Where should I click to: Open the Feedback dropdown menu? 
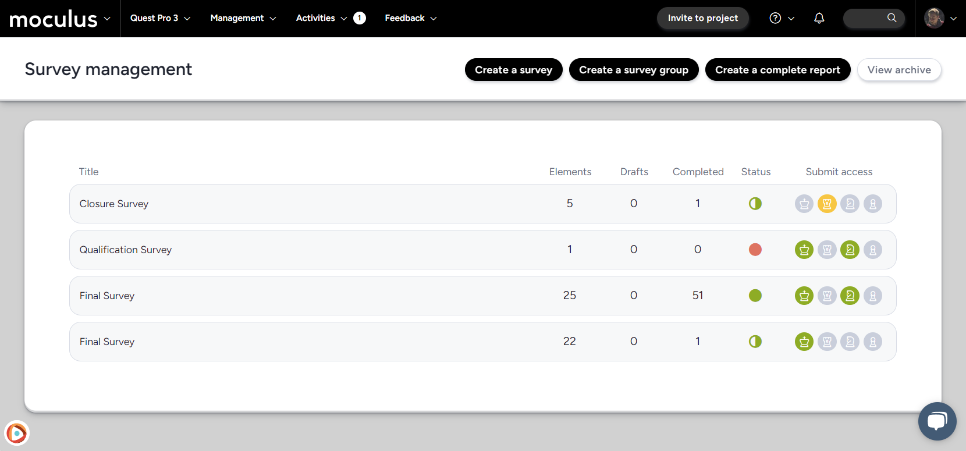pos(410,18)
